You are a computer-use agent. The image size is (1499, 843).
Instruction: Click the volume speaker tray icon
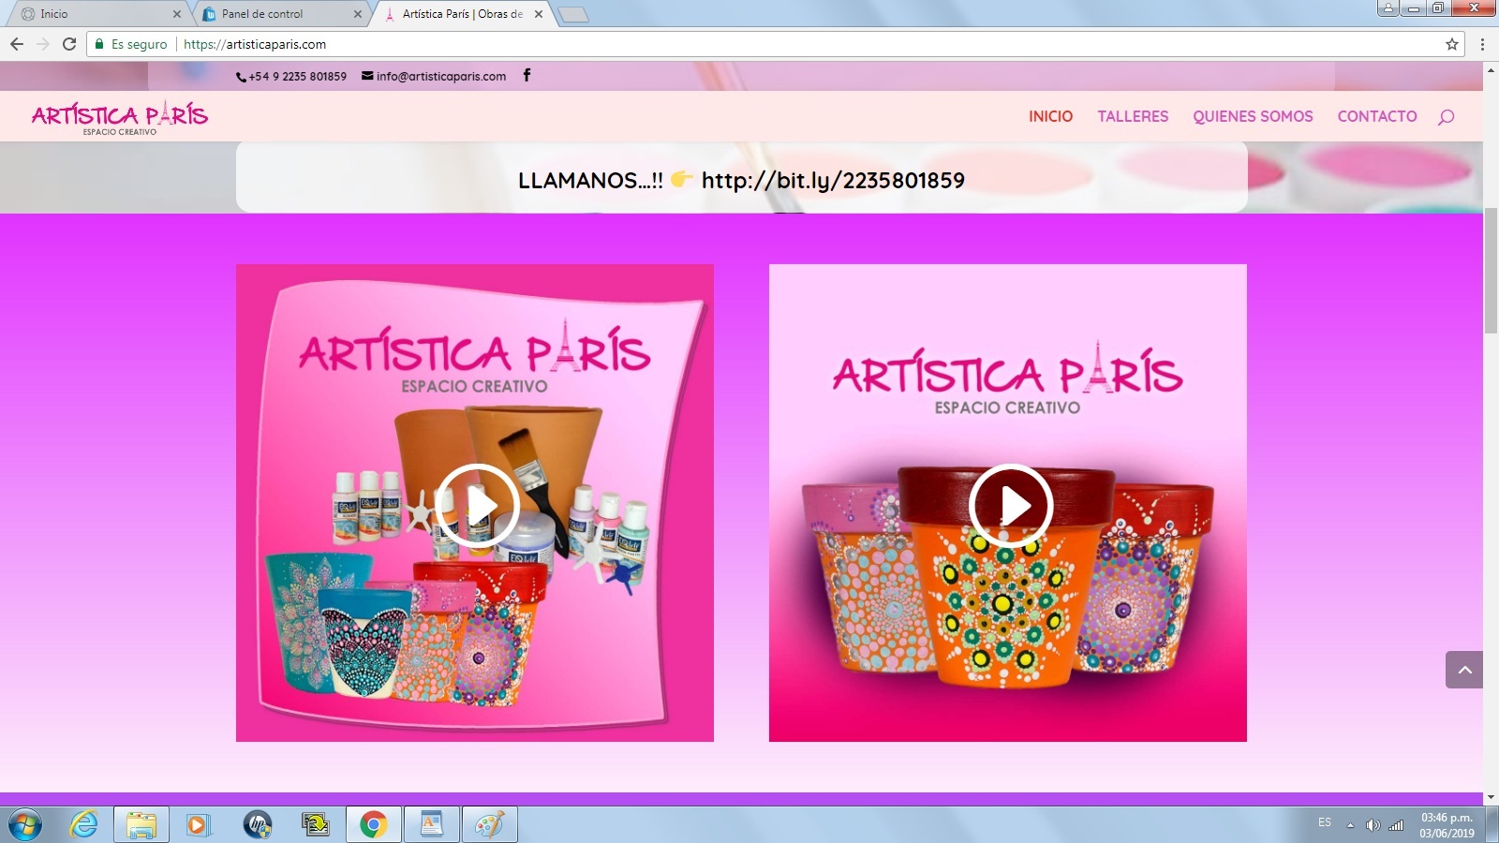pos(1373,824)
